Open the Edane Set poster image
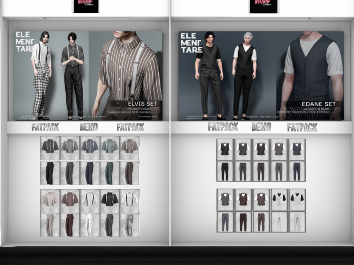This screenshot has height=265, width=354. pos(261,76)
